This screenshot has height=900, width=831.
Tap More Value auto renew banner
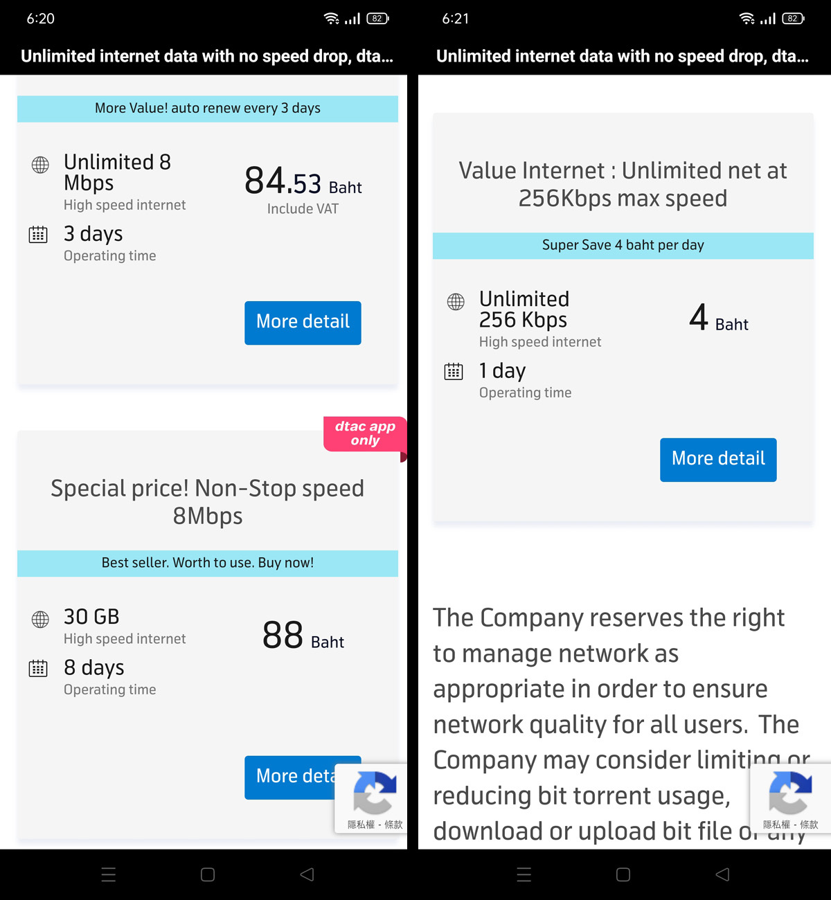208,108
